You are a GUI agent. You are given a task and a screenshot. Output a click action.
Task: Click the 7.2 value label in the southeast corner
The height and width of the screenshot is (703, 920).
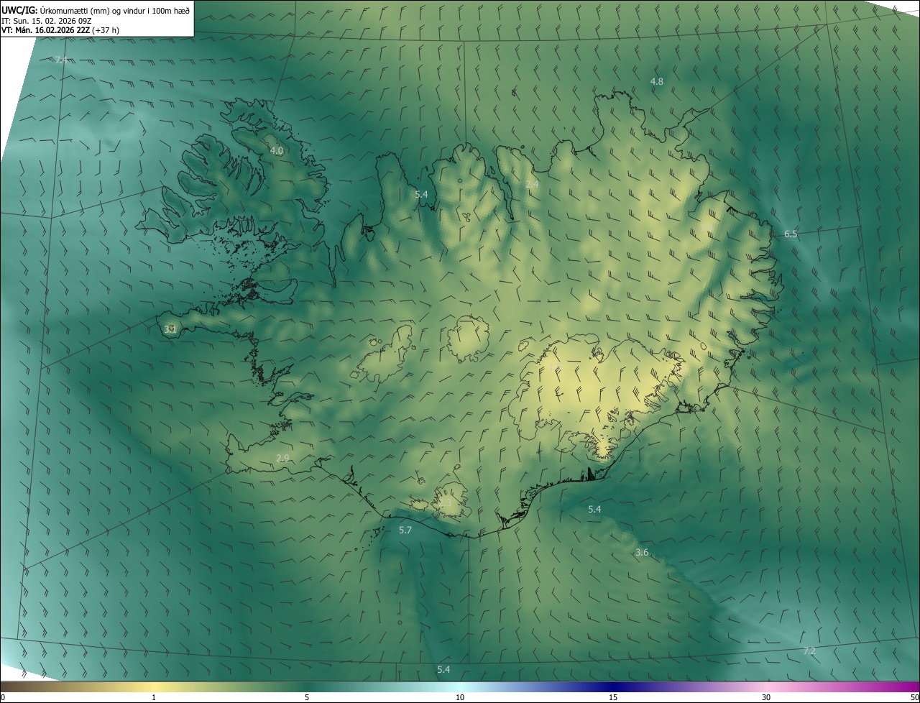tap(809, 651)
